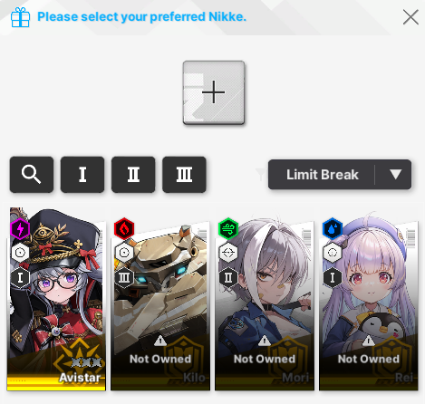Select the Avistar character card
The image size is (425, 404).
56,299
